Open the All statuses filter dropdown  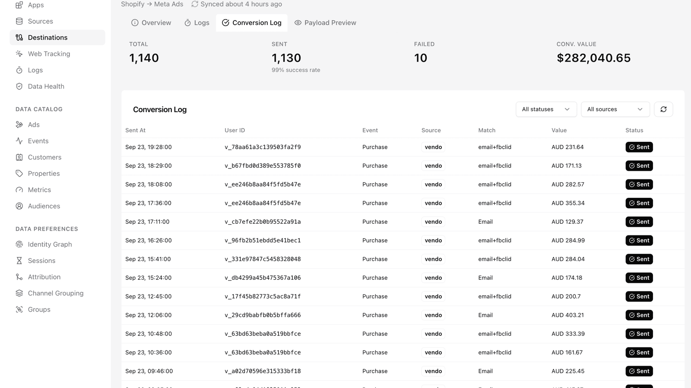tap(546, 110)
